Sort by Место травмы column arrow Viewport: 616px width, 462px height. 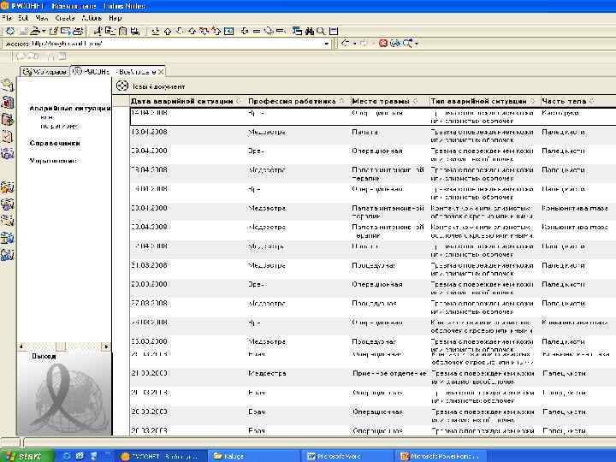coord(415,101)
